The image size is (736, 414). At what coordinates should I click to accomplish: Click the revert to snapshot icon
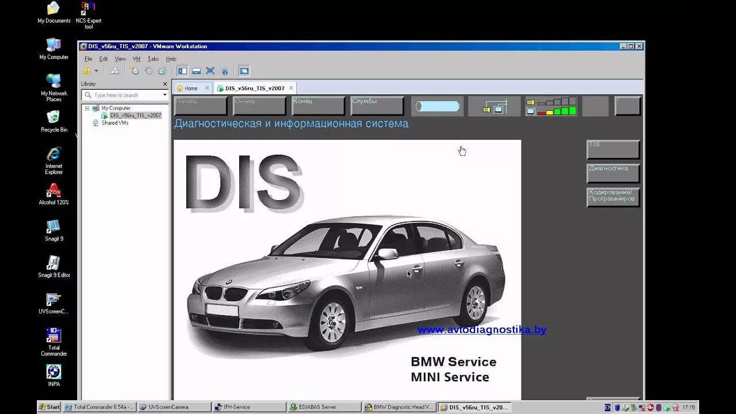[x=149, y=71]
